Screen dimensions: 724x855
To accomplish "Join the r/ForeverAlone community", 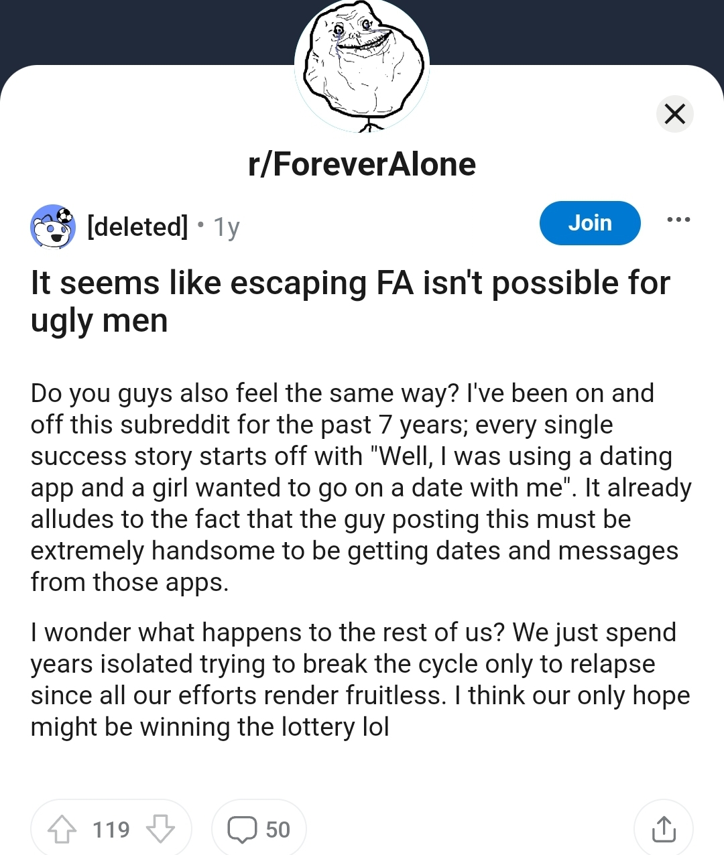I will (x=590, y=223).
